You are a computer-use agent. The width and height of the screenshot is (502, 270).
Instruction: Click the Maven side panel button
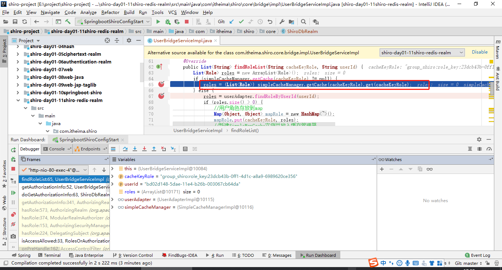coord(498,50)
